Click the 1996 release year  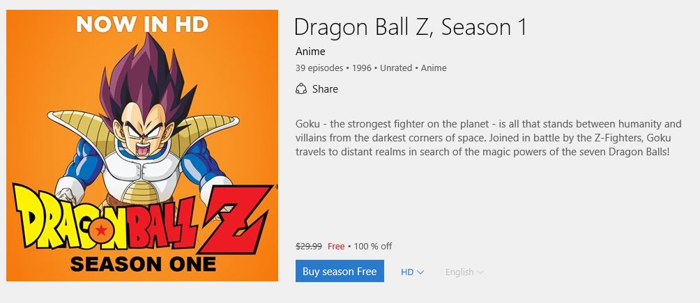pyautogui.click(x=362, y=68)
